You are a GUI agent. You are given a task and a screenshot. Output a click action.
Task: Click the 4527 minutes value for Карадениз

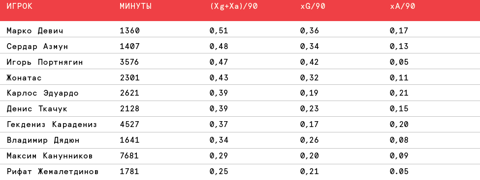(129, 125)
